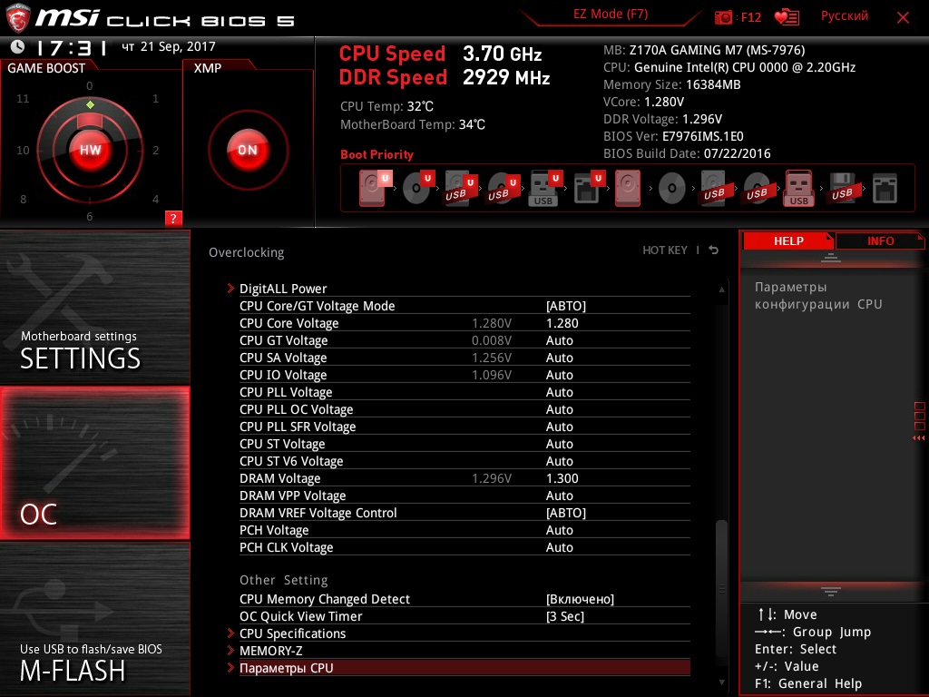Screen dimensions: 929x697
Task: Switch to the HELP tab
Action: click(x=788, y=241)
